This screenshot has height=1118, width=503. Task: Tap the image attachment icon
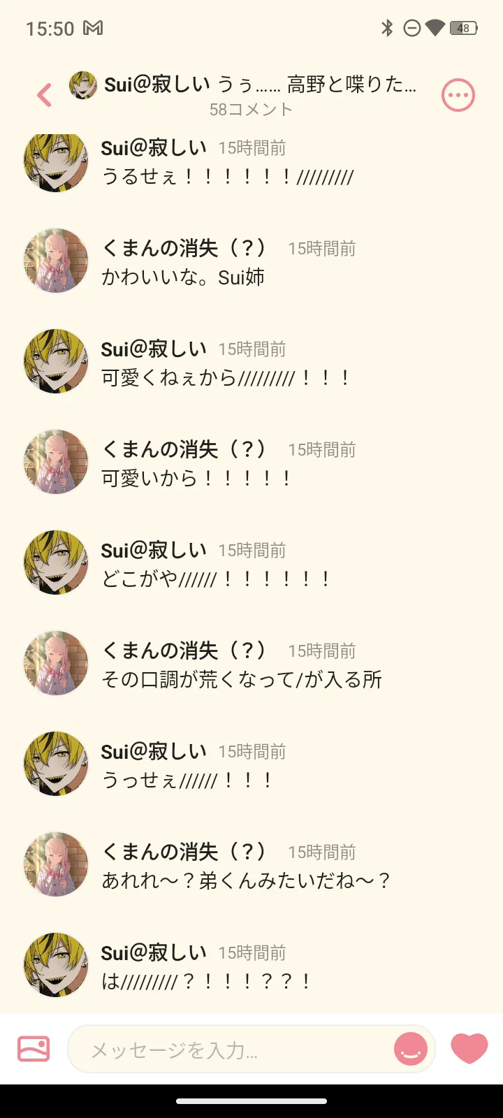coord(34,1049)
